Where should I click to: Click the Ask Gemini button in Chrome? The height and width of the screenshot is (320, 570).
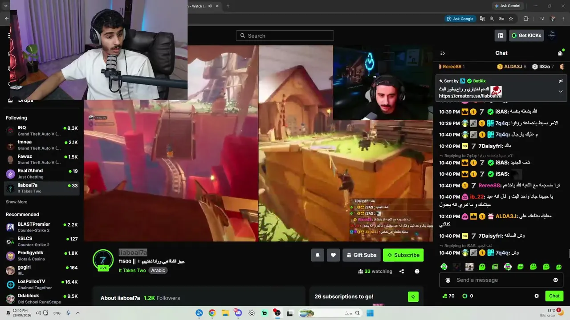[507, 6]
